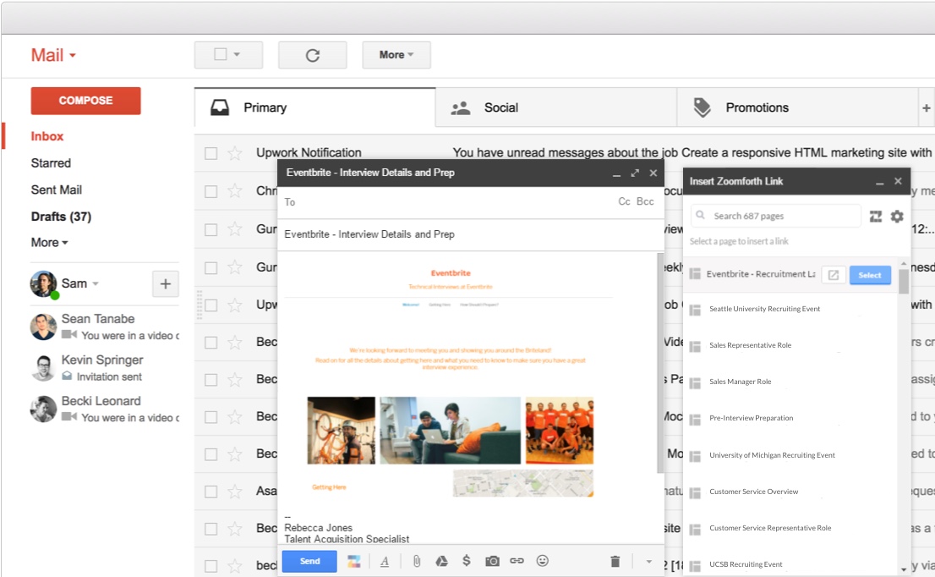Tick the checkbox in the Asa email row

pyautogui.click(x=211, y=492)
